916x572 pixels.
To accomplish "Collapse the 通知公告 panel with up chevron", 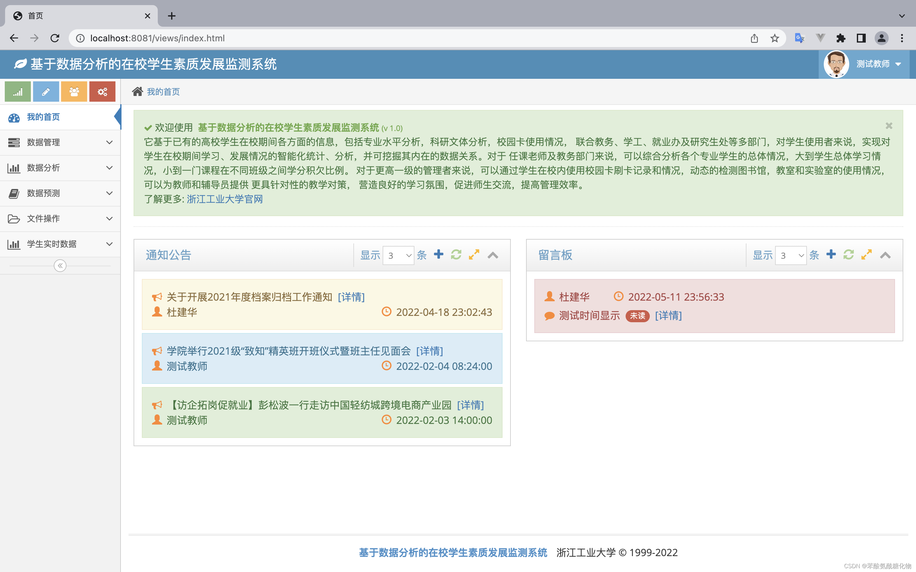I will click(x=492, y=255).
